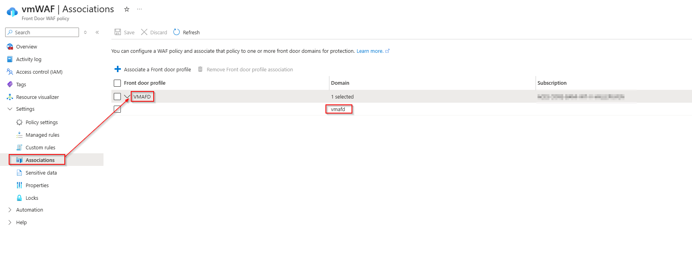
Task: Click the vmWAF Front Door cloud icon
Action: click(x=12, y=12)
